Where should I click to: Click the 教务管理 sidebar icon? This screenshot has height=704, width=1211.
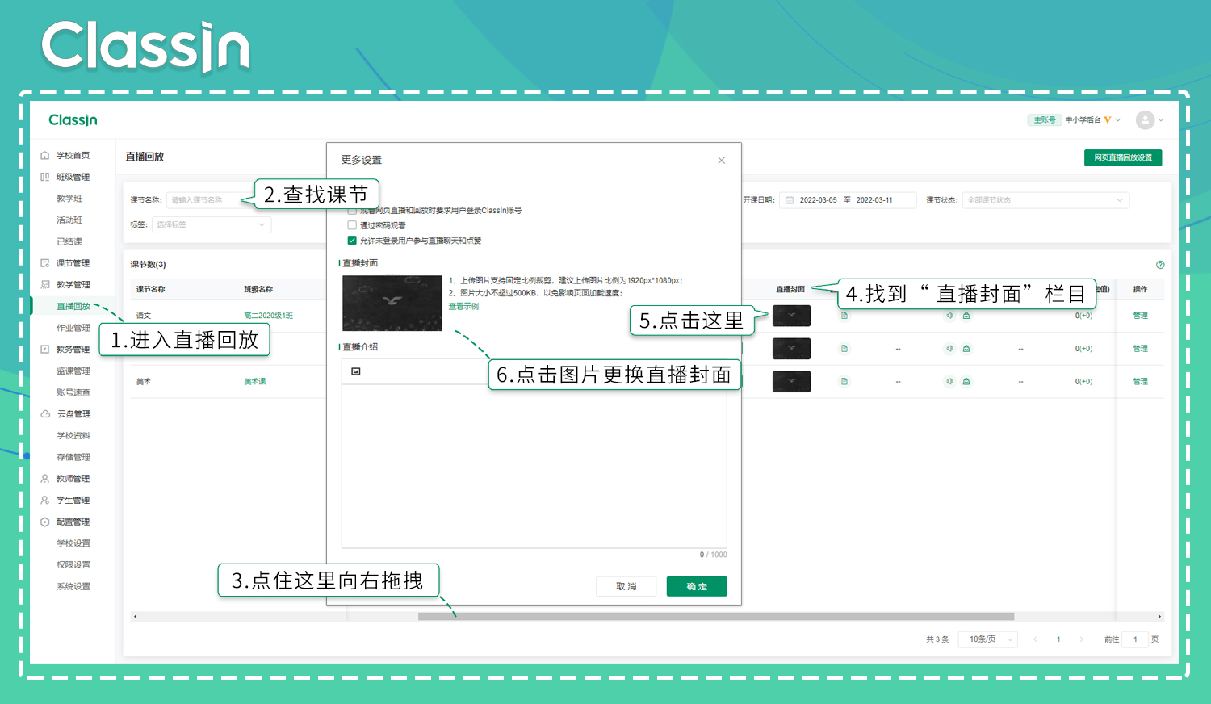coord(45,350)
